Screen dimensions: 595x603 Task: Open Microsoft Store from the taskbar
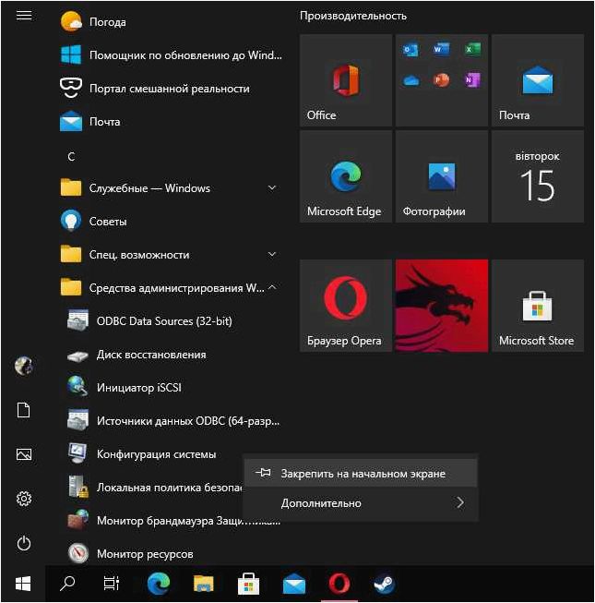248,584
